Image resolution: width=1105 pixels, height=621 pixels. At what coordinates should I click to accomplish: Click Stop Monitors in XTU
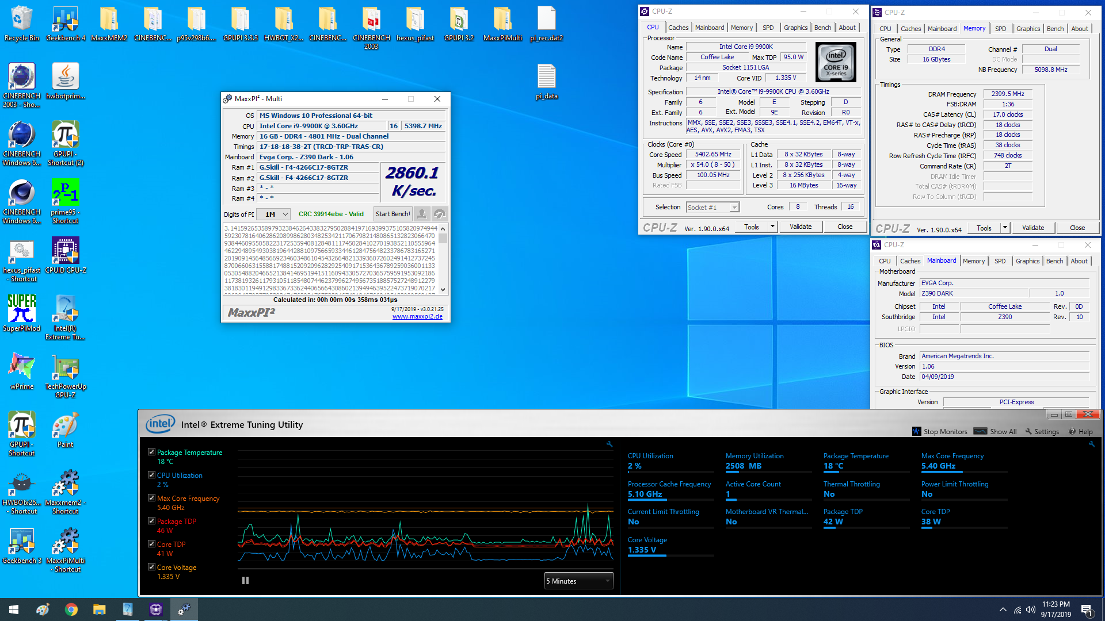pyautogui.click(x=940, y=431)
